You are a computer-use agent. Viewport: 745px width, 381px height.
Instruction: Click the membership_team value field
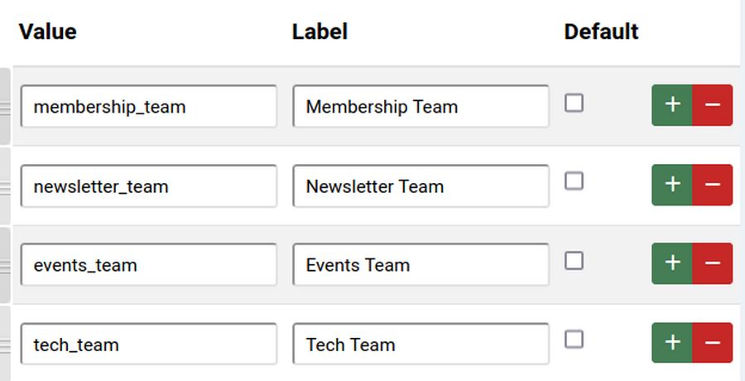click(149, 107)
